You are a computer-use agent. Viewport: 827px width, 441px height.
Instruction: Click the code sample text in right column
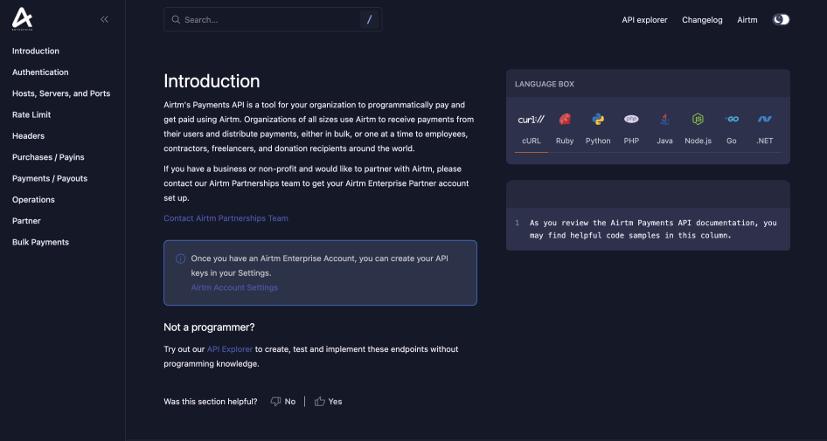coord(653,229)
